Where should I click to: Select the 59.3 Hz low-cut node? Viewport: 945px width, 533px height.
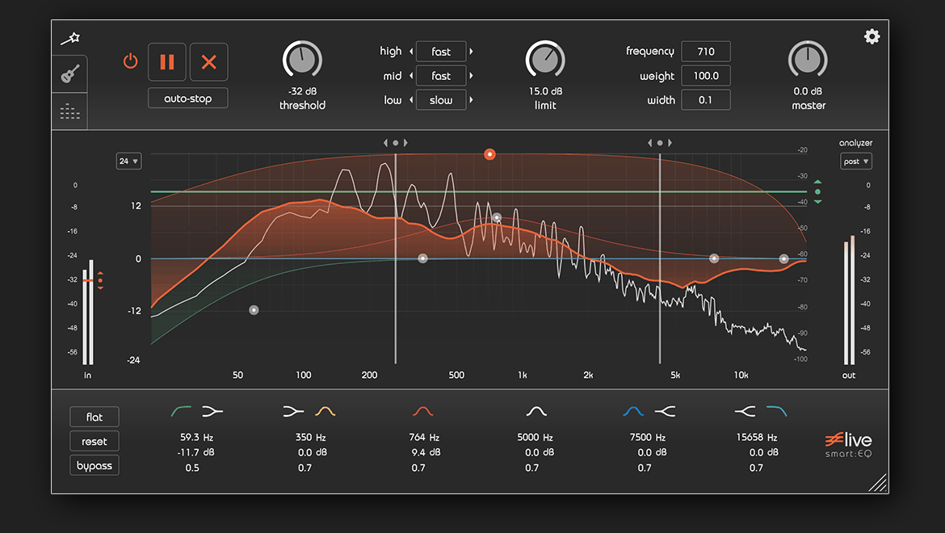pyautogui.click(x=254, y=310)
